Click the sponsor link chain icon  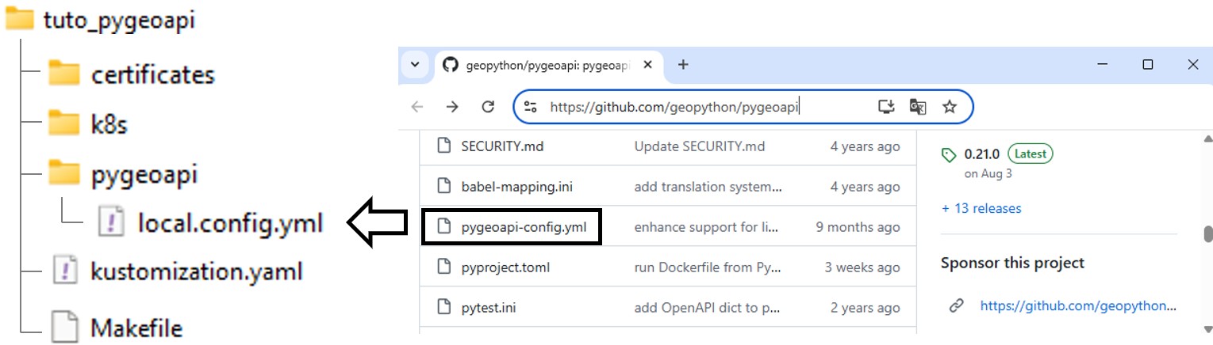[x=956, y=305]
